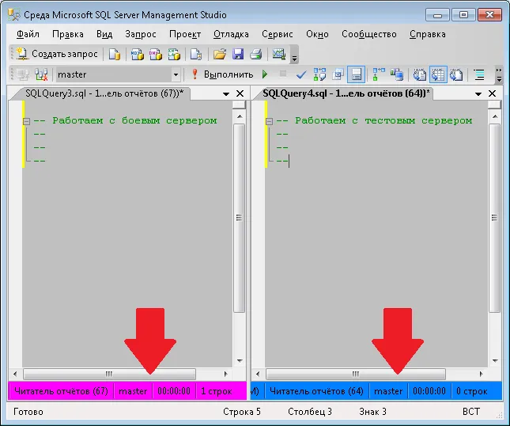510x426 pixels.
Task: Open the master database combo box
Action: pyautogui.click(x=118, y=74)
